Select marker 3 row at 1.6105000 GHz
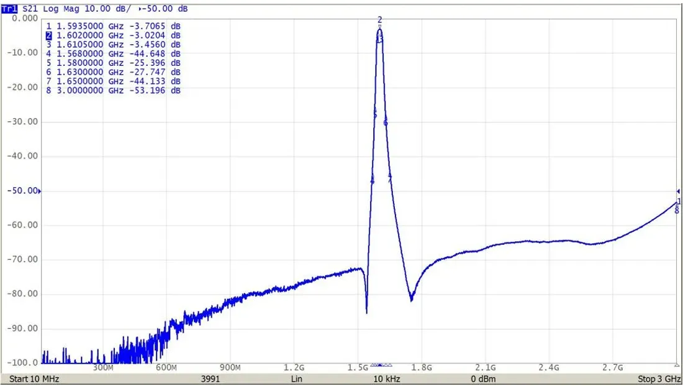Viewport: 683px width, 386px height. [113, 45]
